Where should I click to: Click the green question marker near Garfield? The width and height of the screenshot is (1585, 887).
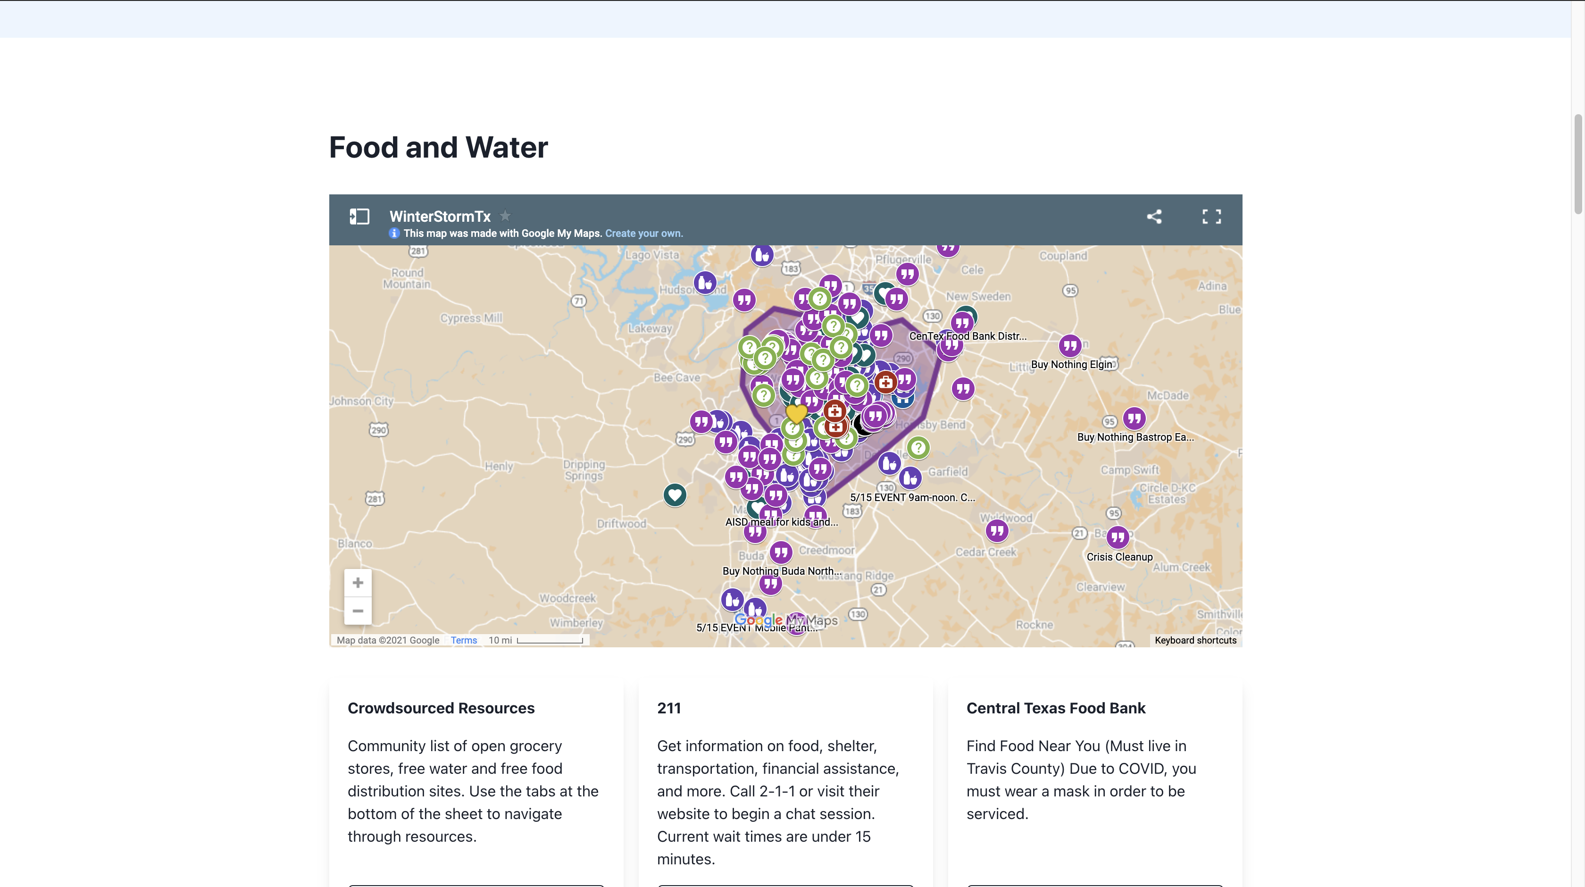(x=918, y=448)
